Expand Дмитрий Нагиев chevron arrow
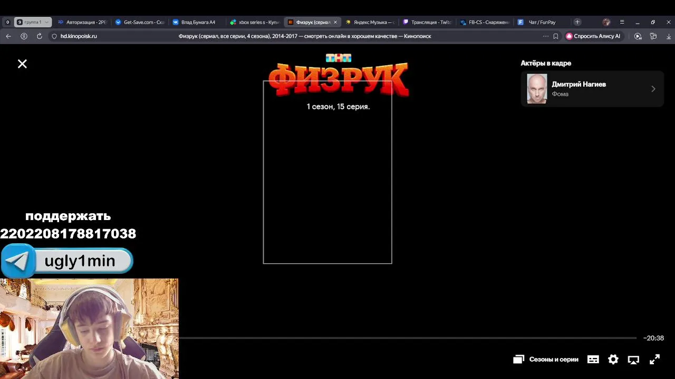 (x=653, y=89)
